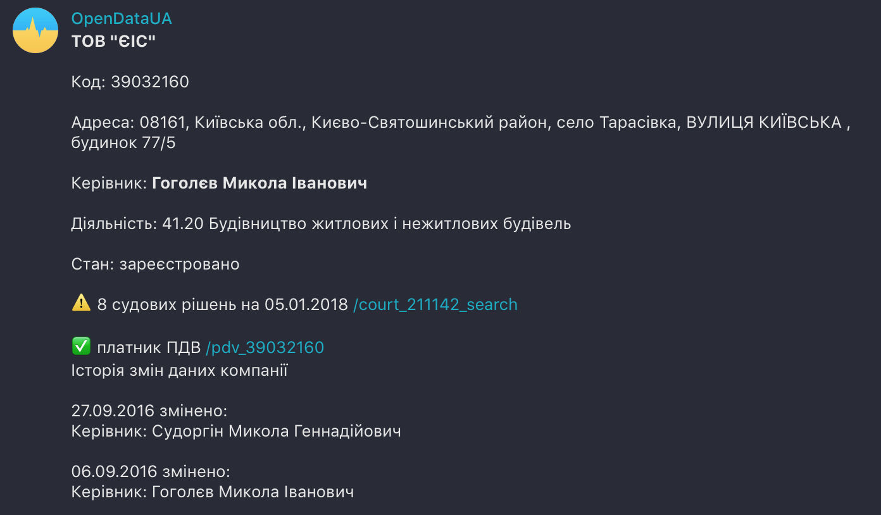Click the Судоргін Микола Геннадійович director line
The image size is (881, 515).
point(236,431)
